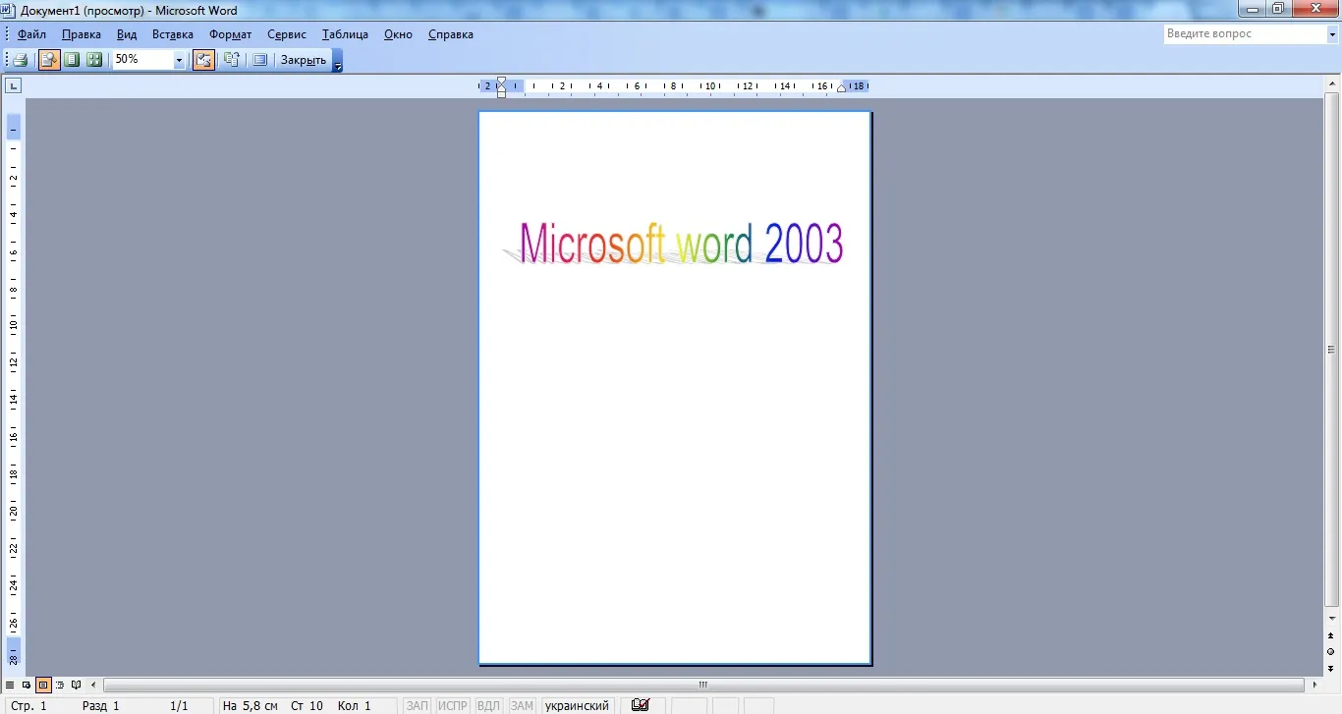Image resolution: width=1342 pixels, height=714 pixels.
Task: Click the 1/1 page count indicator
Action: coord(179,705)
